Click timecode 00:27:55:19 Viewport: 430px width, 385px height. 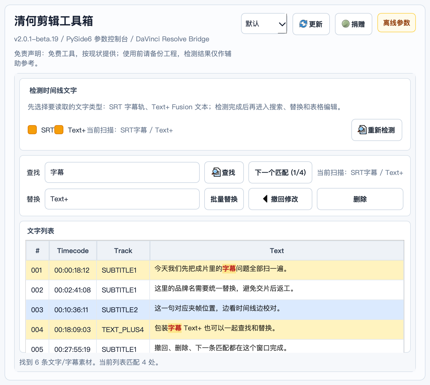72,349
